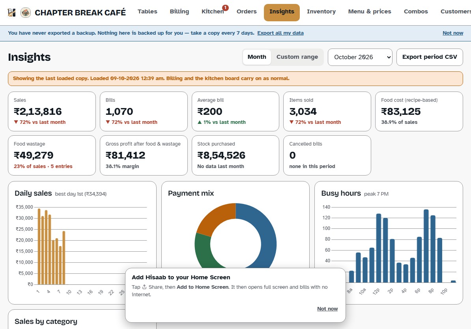Screen dimensions: 471x329
Task: Open the Orders tab
Action: coord(247,11)
